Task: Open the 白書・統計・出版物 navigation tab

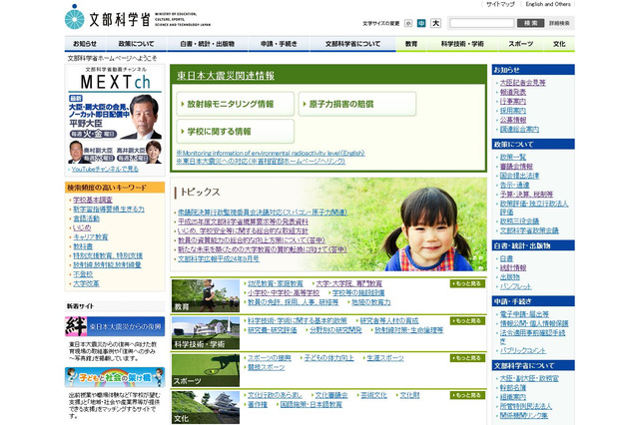Action: (x=207, y=44)
